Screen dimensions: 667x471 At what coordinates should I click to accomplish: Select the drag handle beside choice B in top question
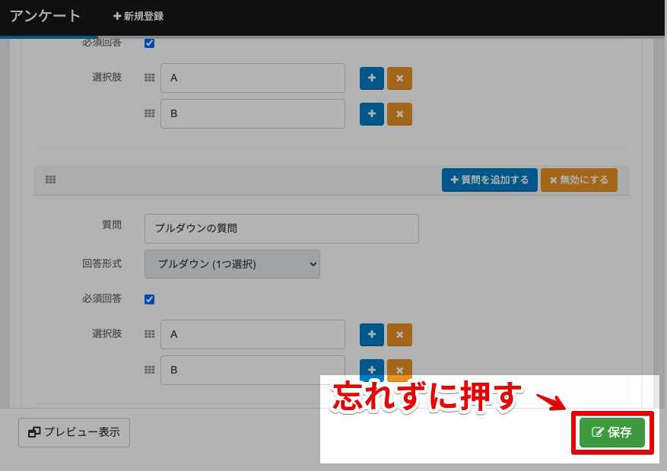point(149,113)
